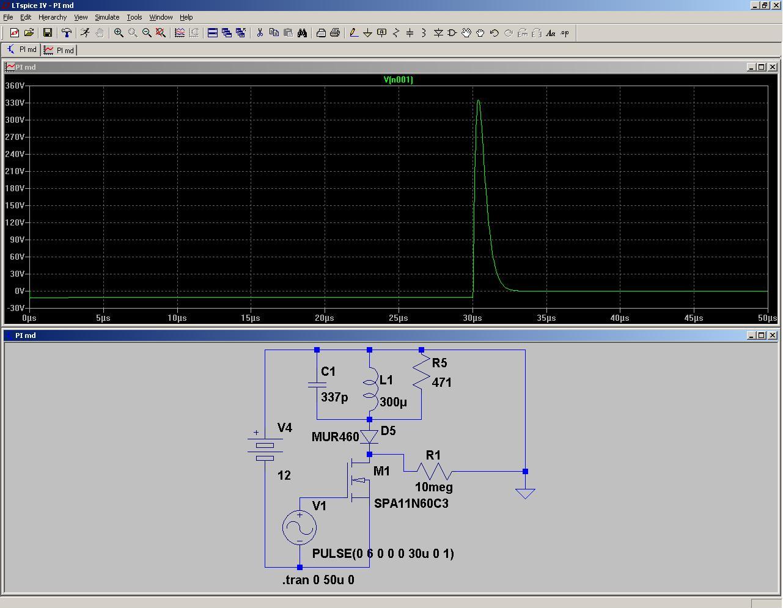This screenshot has width=783, height=608.
Task: Click the Cut scissors icon
Action: pyautogui.click(x=260, y=33)
